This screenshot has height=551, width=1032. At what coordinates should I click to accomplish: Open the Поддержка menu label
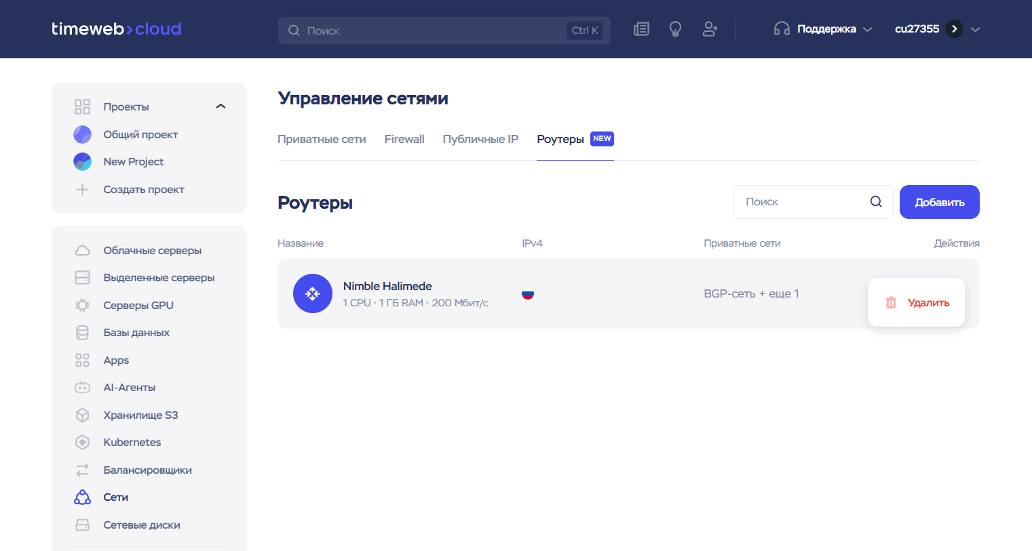[826, 29]
